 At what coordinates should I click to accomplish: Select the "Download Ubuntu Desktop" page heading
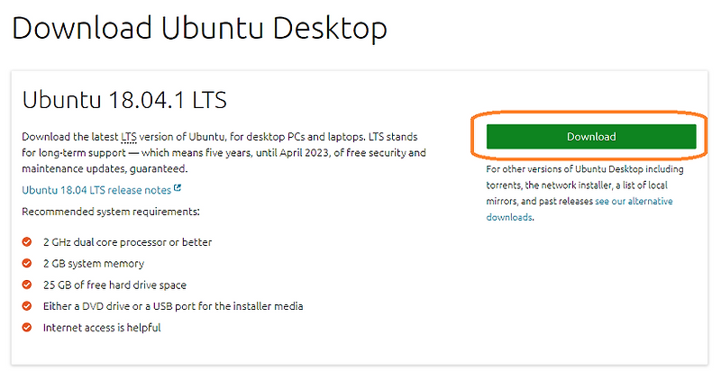199,28
